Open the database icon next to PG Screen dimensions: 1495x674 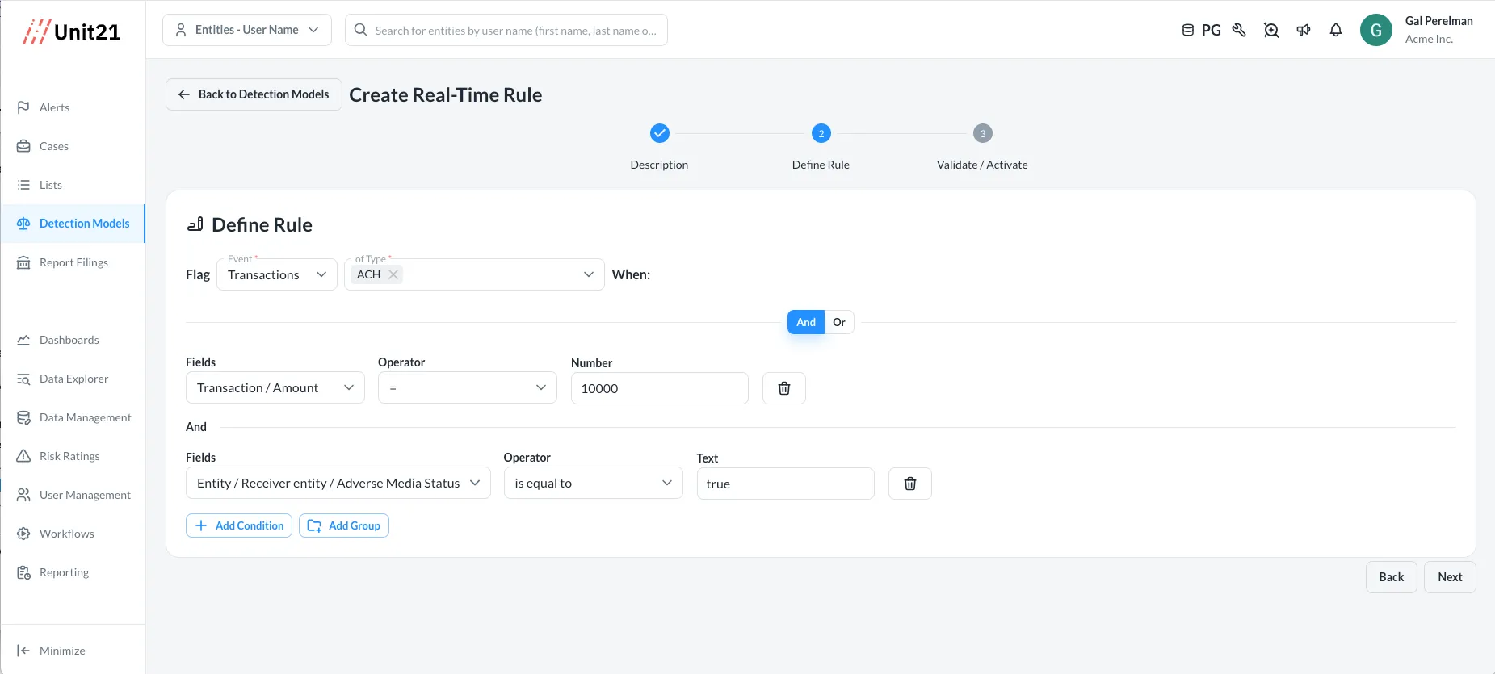click(1187, 30)
